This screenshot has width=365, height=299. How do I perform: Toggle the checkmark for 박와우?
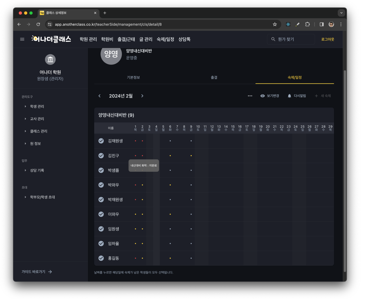click(101, 185)
